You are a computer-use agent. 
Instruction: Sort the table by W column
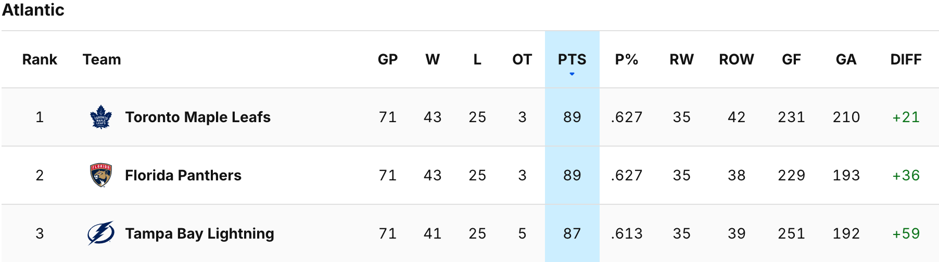click(x=433, y=59)
